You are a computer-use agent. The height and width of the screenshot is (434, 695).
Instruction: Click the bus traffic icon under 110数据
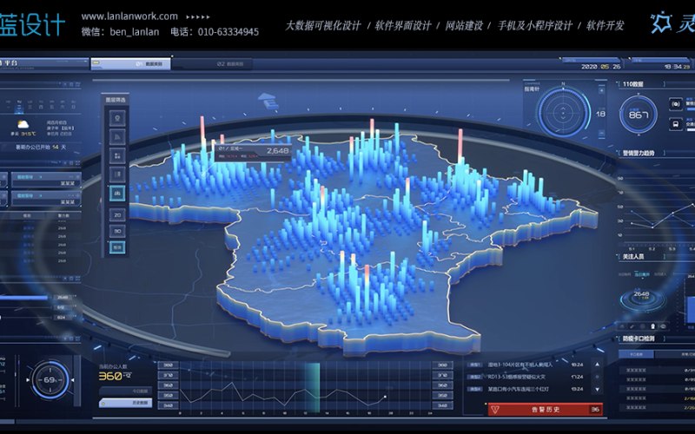(x=676, y=123)
